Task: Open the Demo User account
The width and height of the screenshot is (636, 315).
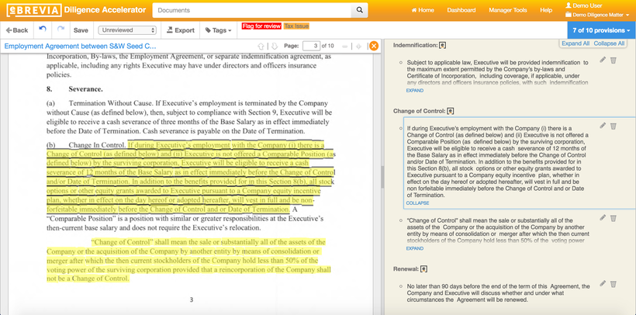Action: pos(584,5)
